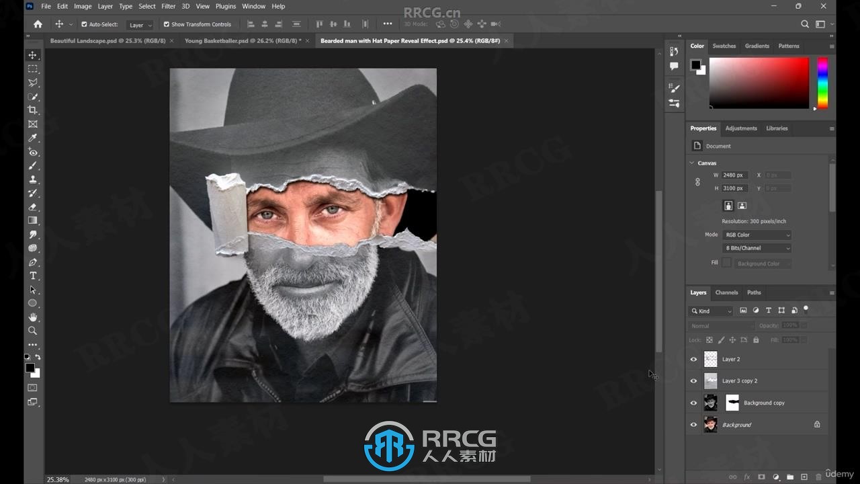860x484 pixels.
Task: Select the History Brush tool
Action: 32,193
